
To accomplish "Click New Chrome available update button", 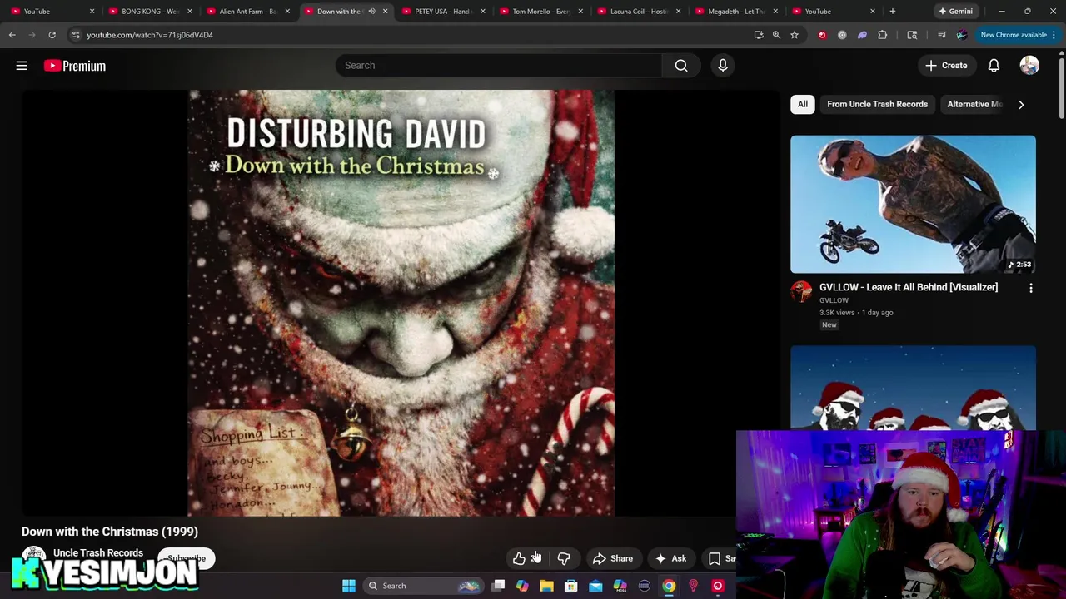I will (1013, 35).
